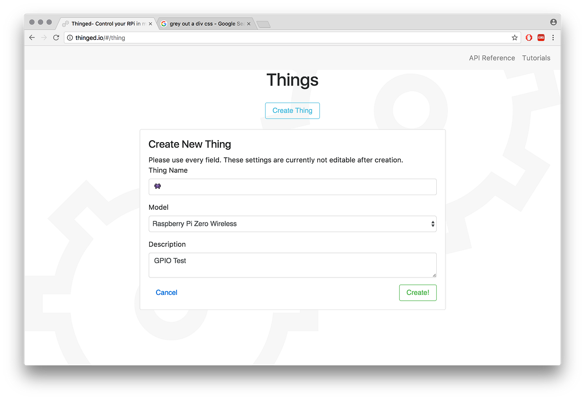The height and width of the screenshot is (400, 585).
Task: Click the browser profile avatar icon
Action: (553, 22)
